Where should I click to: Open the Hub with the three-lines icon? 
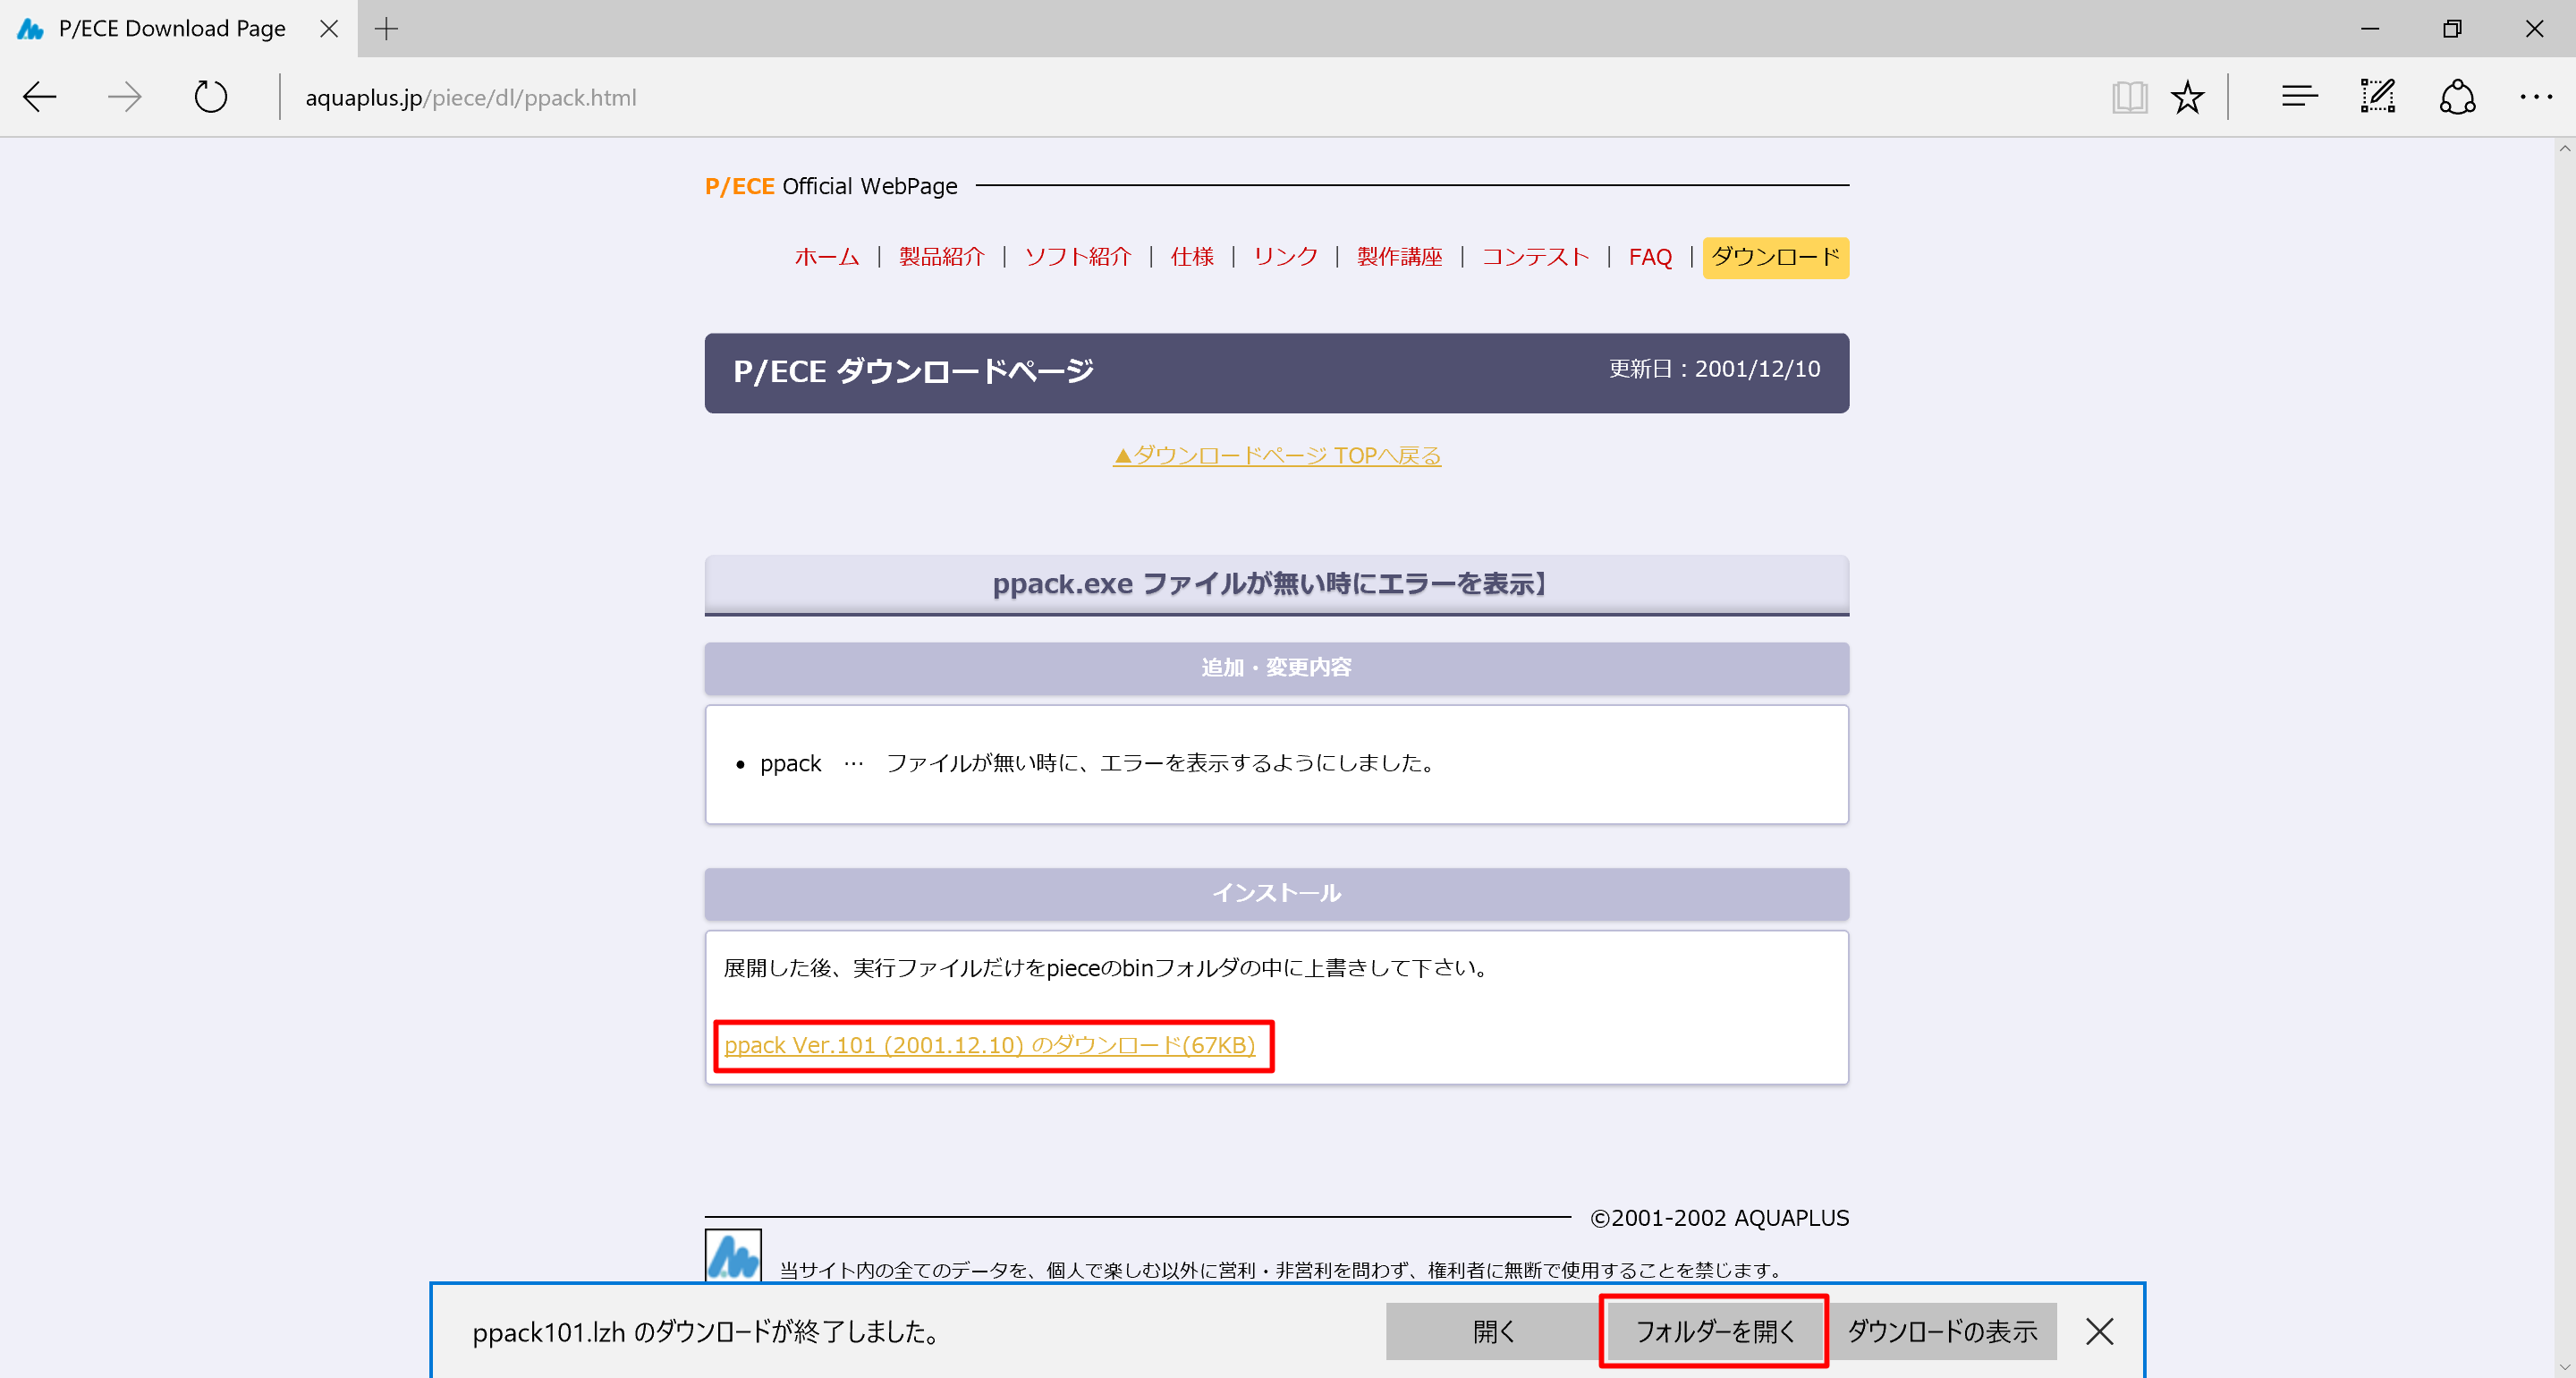[2299, 97]
